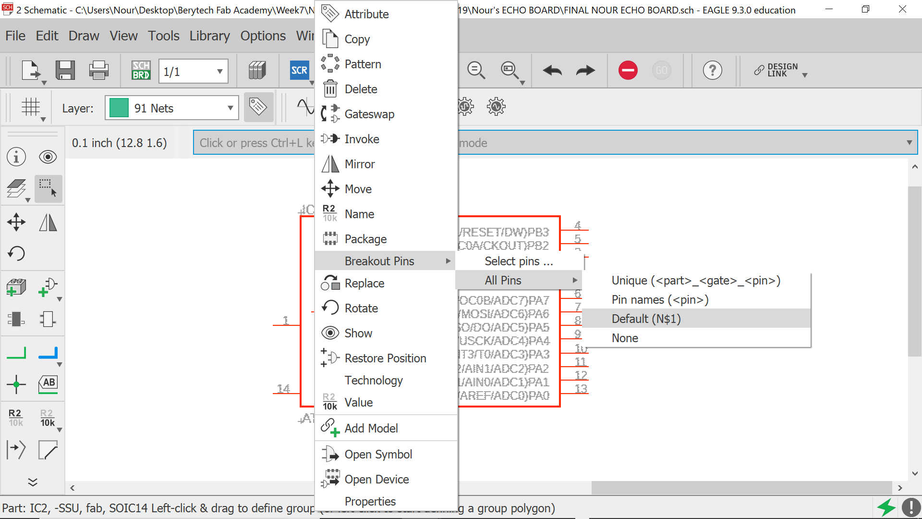Screen dimensions: 922x519
Task: Click the SCH/BRD switch board icon
Action: pos(141,70)
